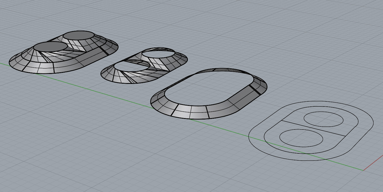Image resolution: width=383 pixels, height=192 pixels.
Task: Select the rear dark circular cap on leftmost solid
Action: [78, 36]
